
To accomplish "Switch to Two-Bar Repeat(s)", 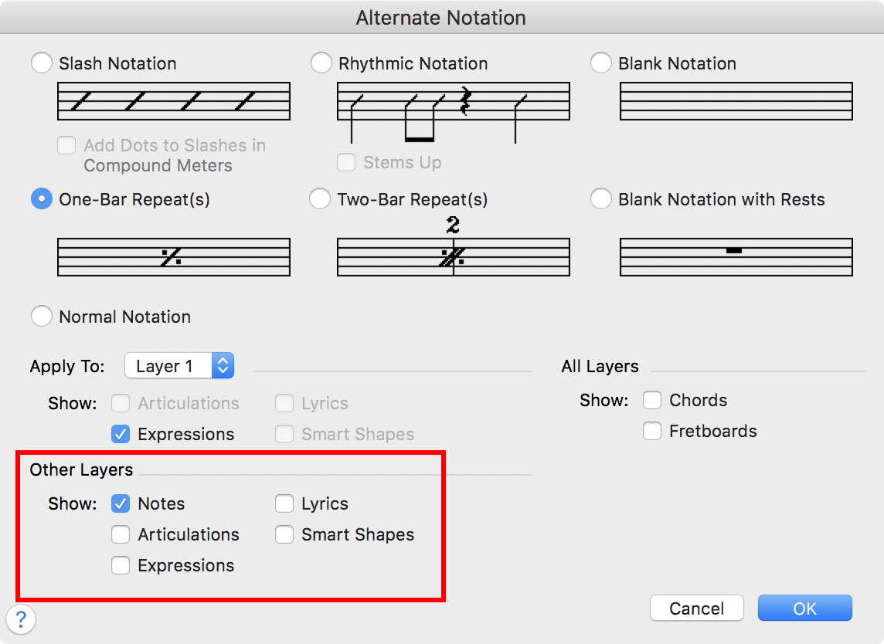I will click(x=320, y=199).
